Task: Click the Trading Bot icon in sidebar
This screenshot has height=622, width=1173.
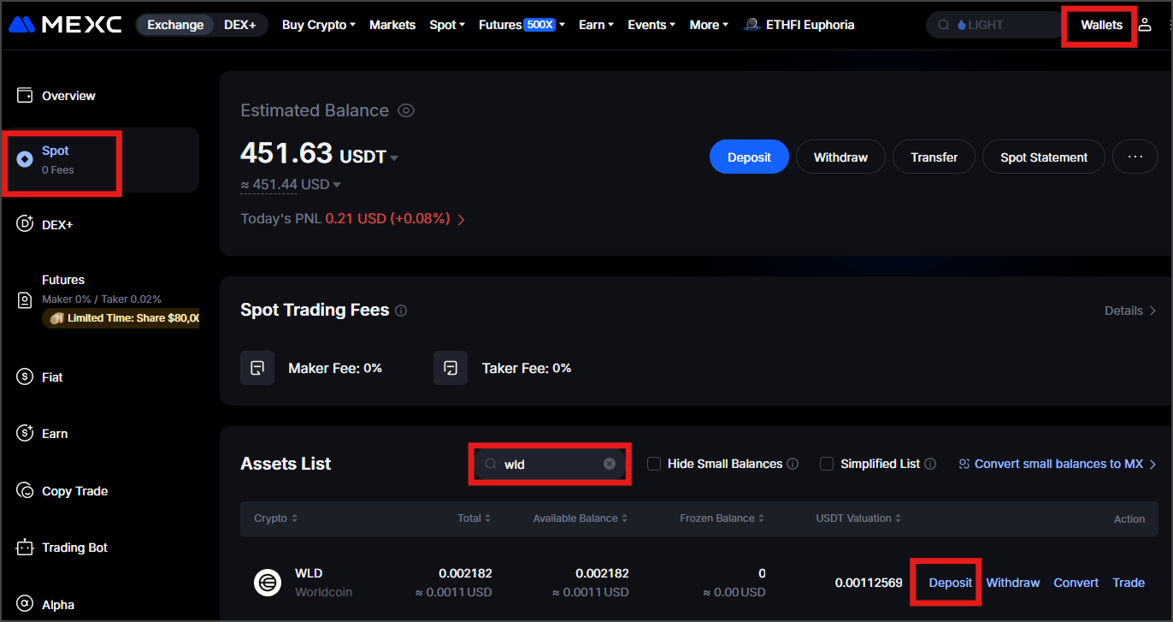Action: point(25,548)
